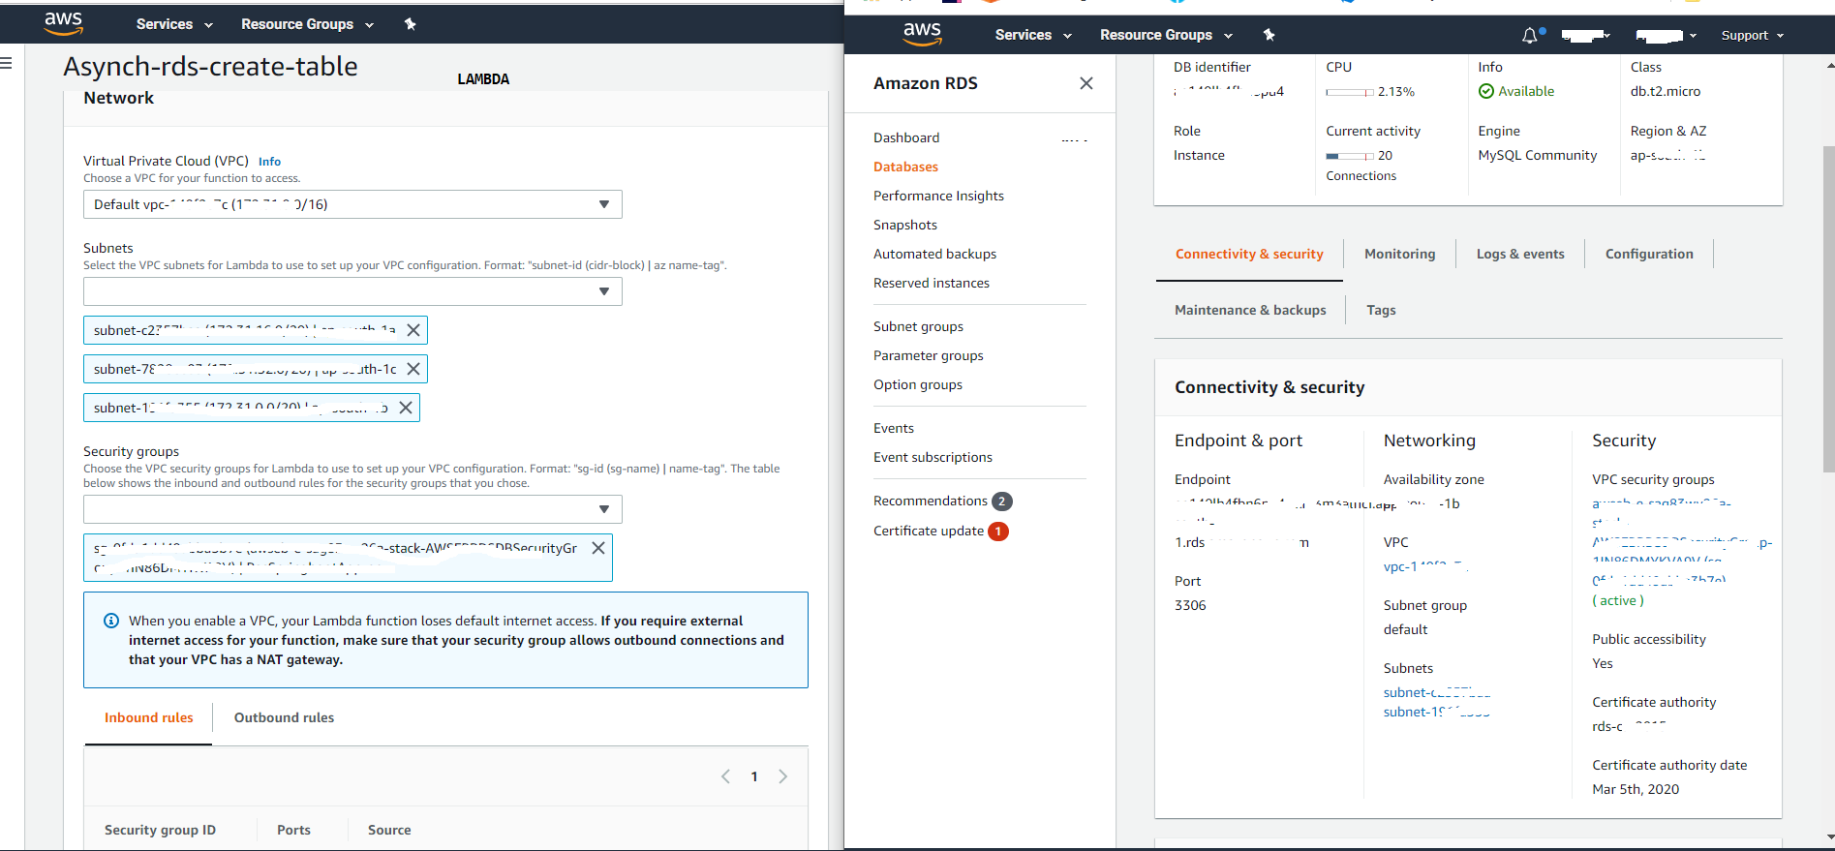Image resolution: width=1835 pixels, height=851 pixels.
Task: Switch to the Outbound rules tab
Action: (284, 717)
